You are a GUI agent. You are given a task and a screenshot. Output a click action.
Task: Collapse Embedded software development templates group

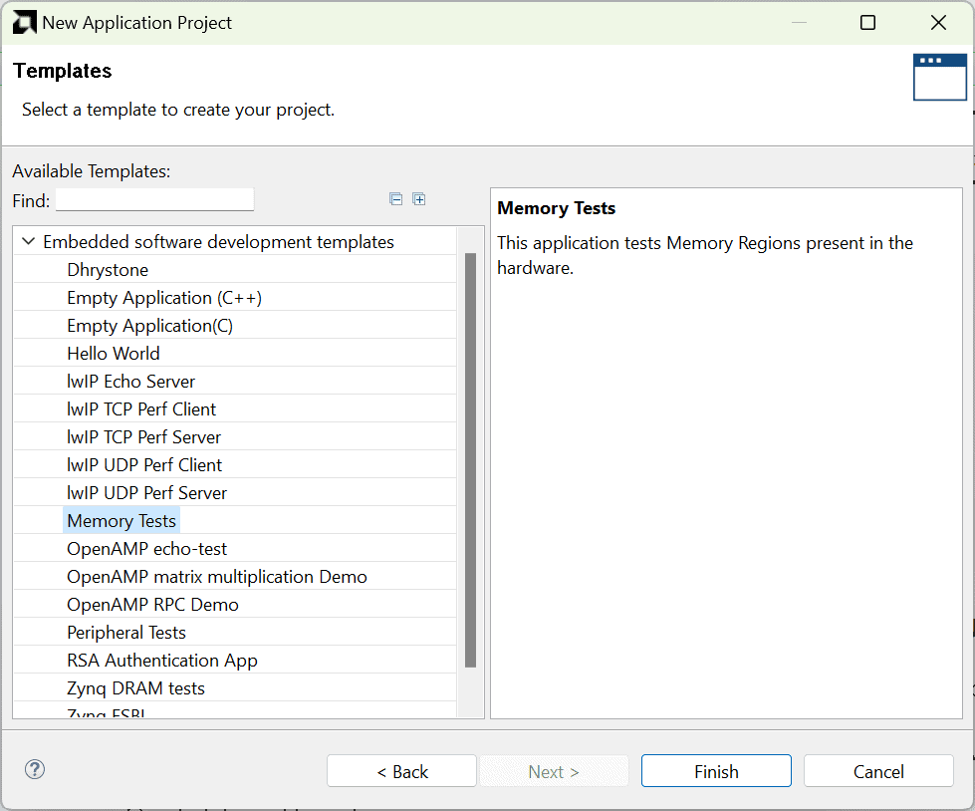pos(28,242)
